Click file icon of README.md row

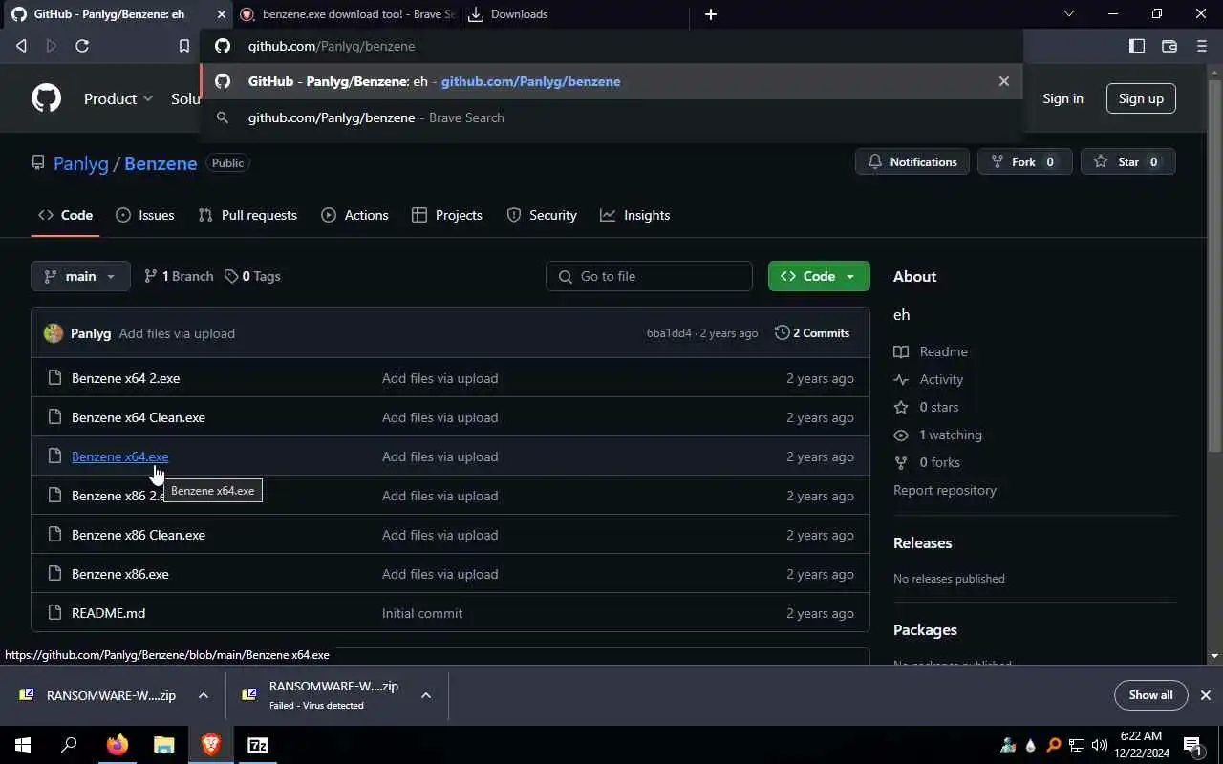tap(54, 613)
